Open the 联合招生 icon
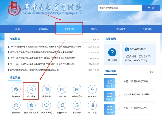The image size is (162, 116). point(16,105)
